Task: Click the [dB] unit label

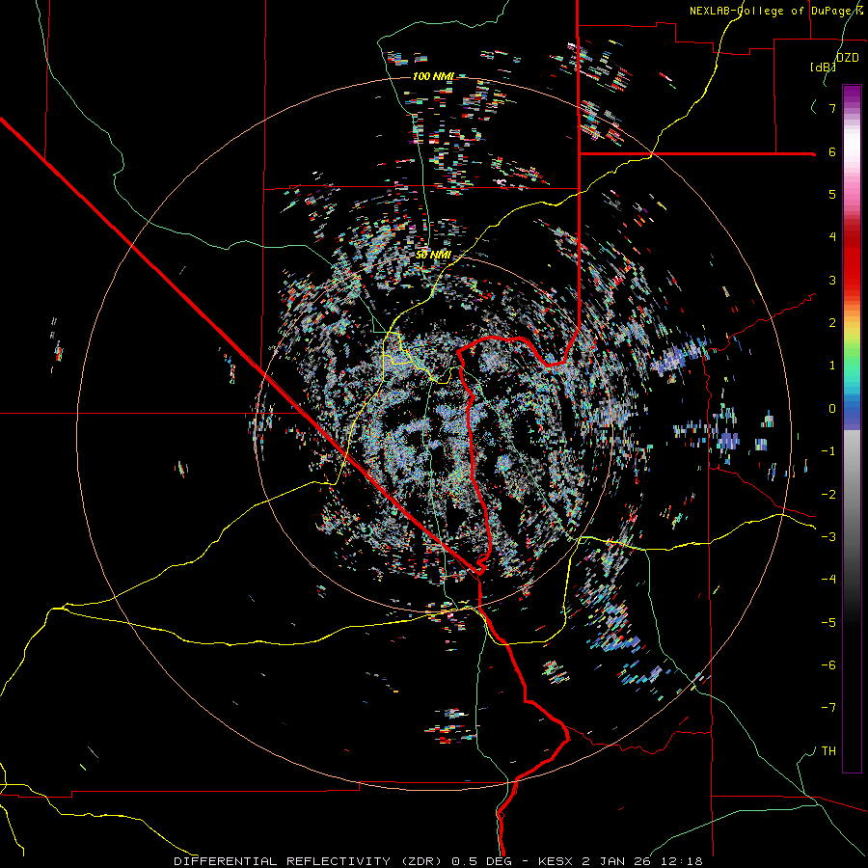Action: (823, 67)
